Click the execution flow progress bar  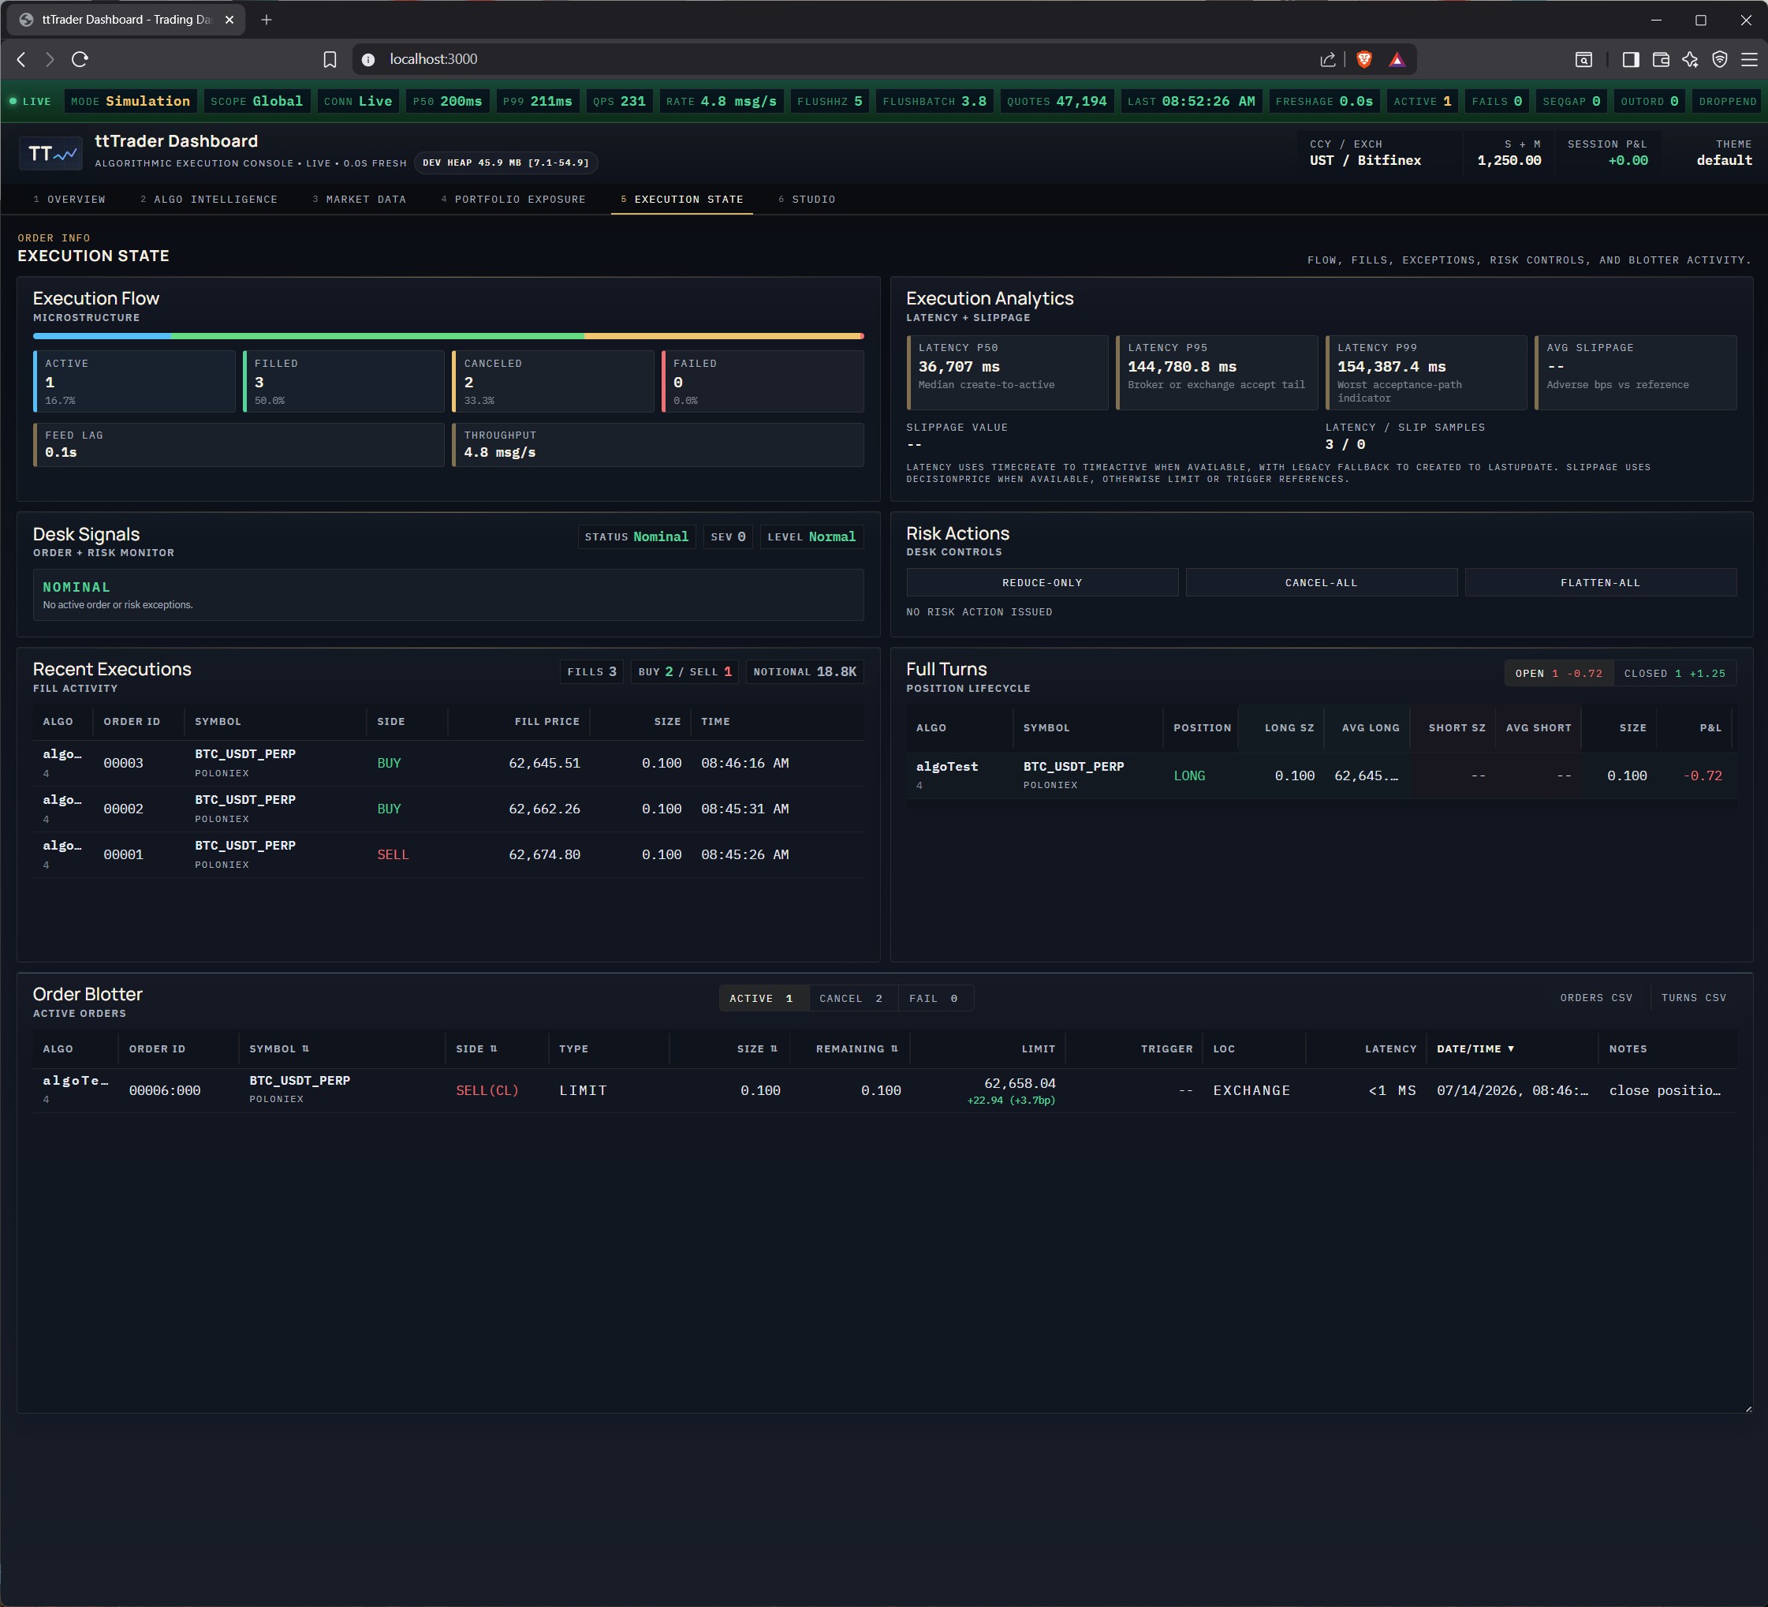[x=448, y=336]
